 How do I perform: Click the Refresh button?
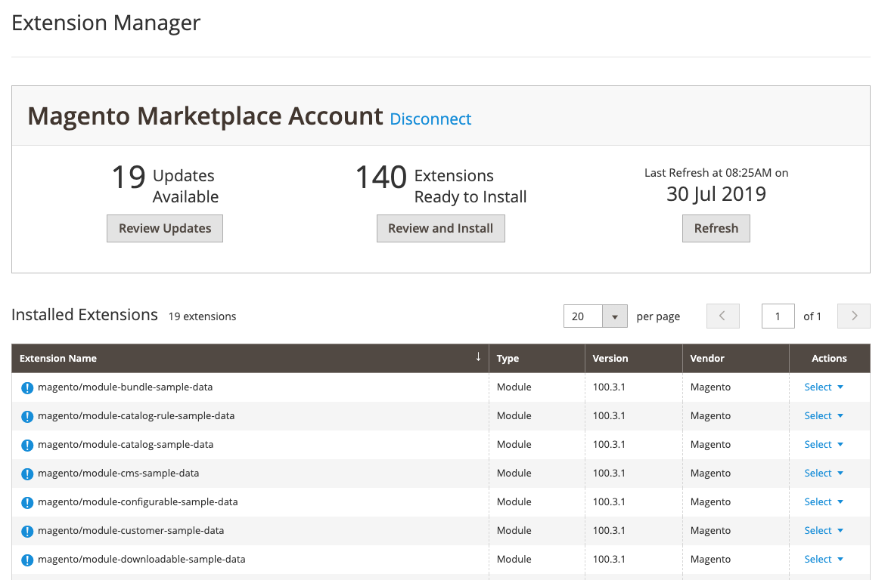coord(716,228)
